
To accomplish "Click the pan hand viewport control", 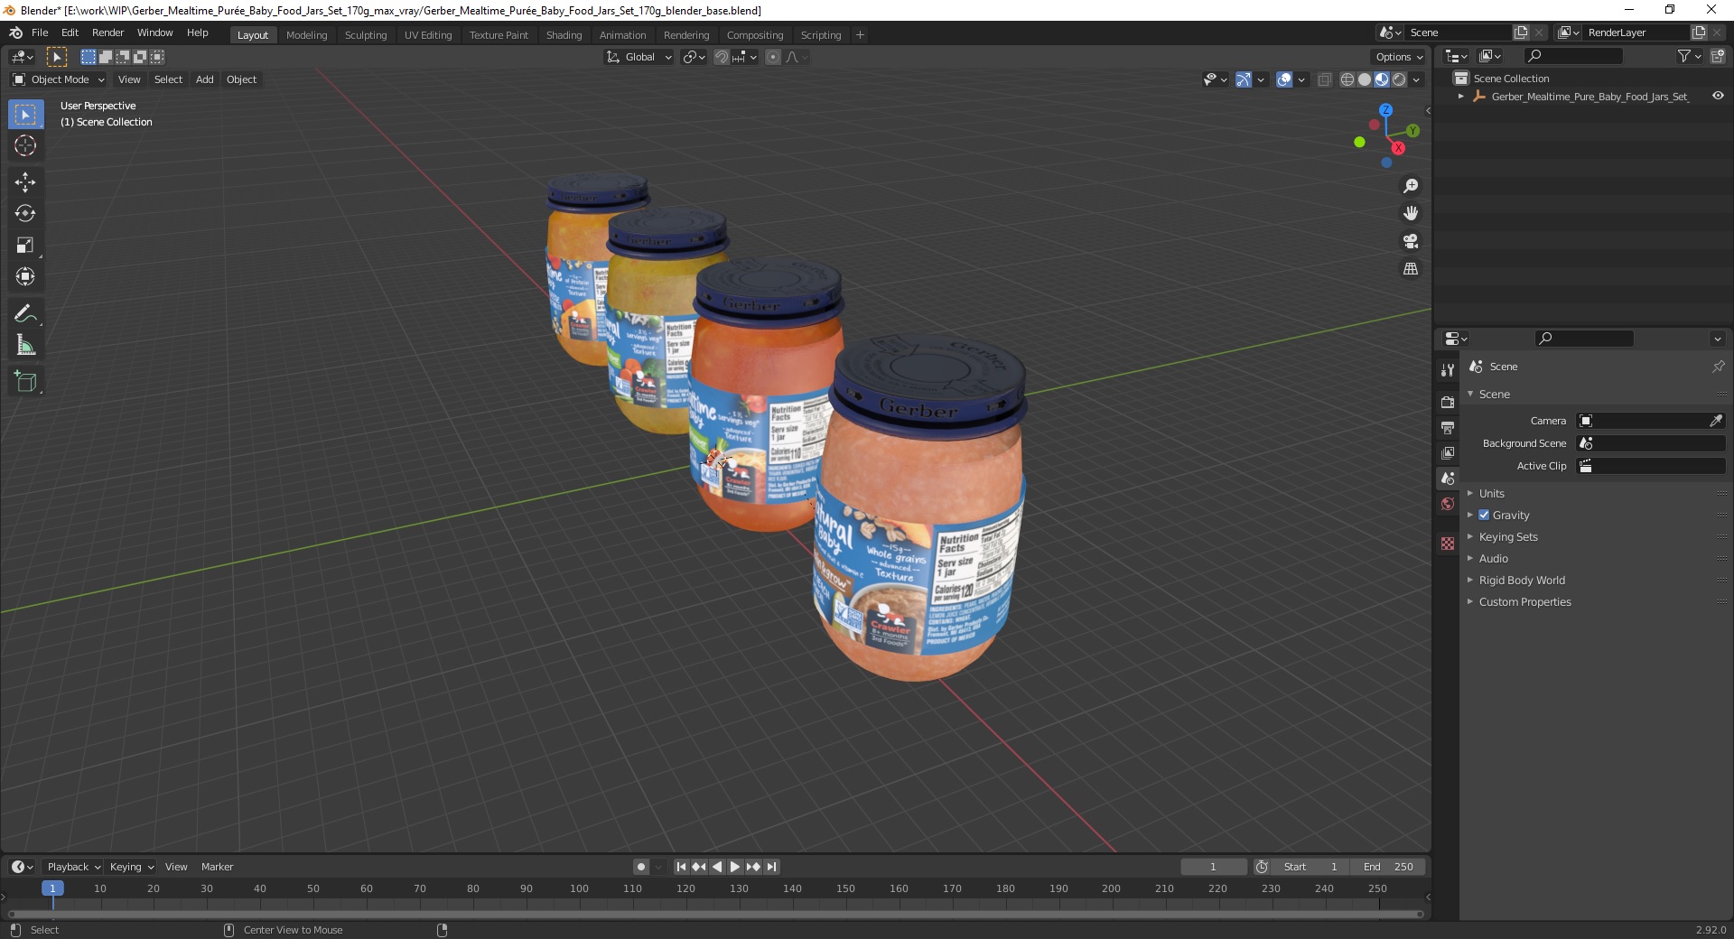I will click(1411, 213).
